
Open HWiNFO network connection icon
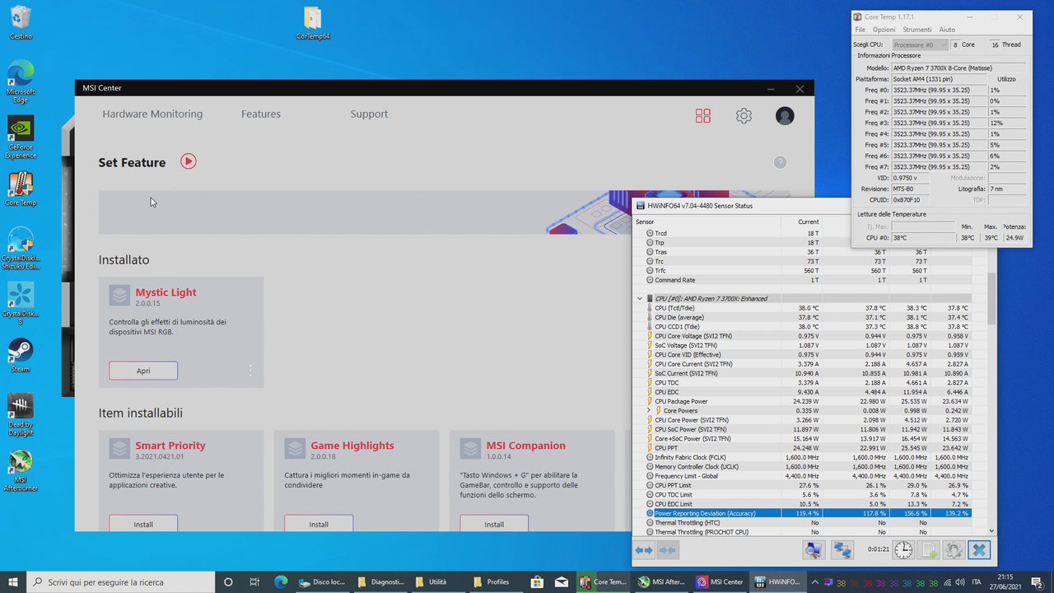coord(842,549)
